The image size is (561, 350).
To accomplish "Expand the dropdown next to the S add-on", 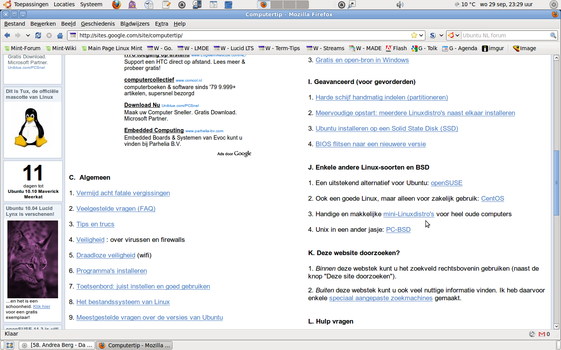I will pos(441,35).
